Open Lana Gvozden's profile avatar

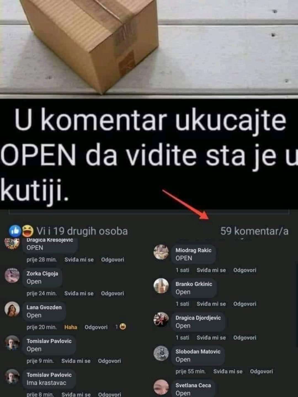click(x=12, y=309)
